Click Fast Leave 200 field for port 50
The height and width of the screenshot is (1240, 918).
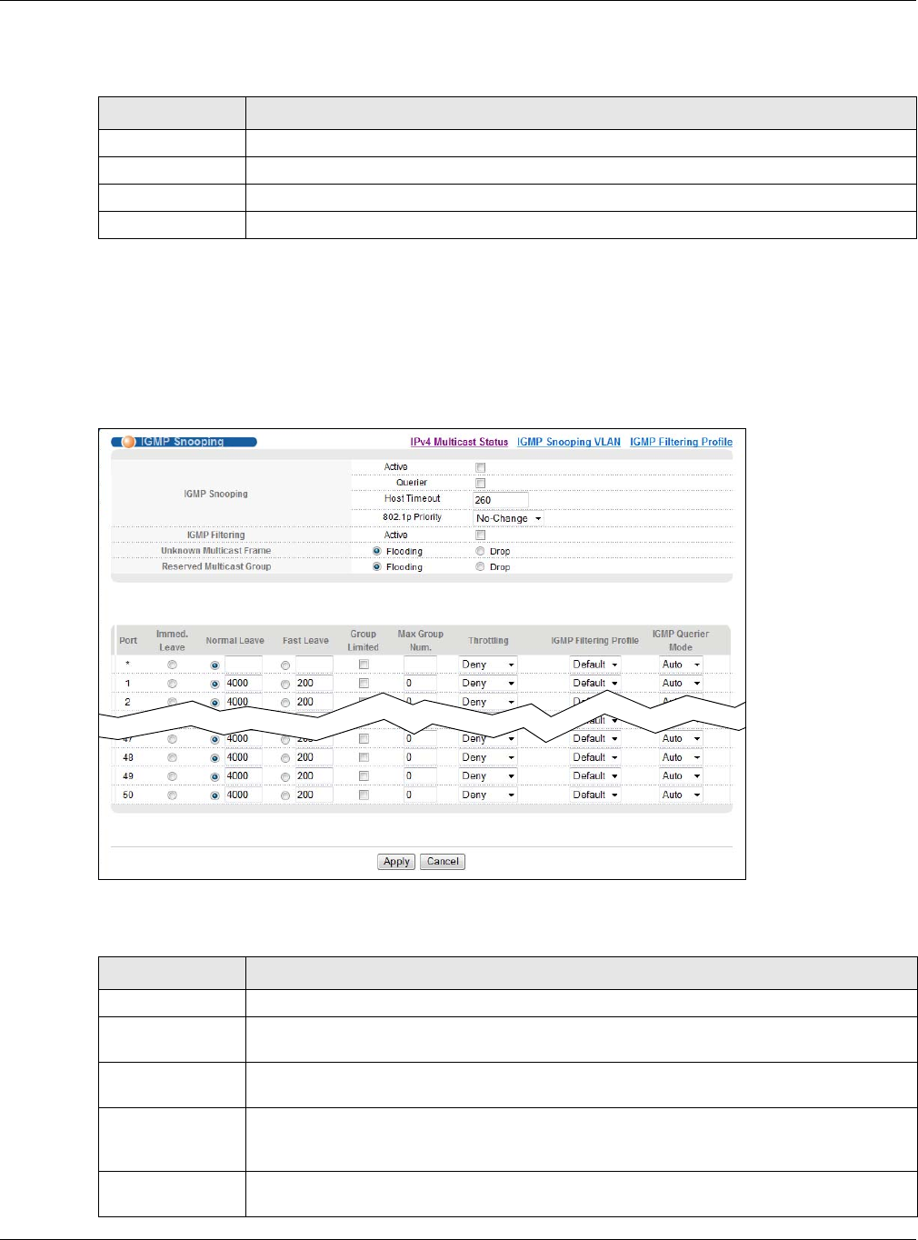(314, 795)
